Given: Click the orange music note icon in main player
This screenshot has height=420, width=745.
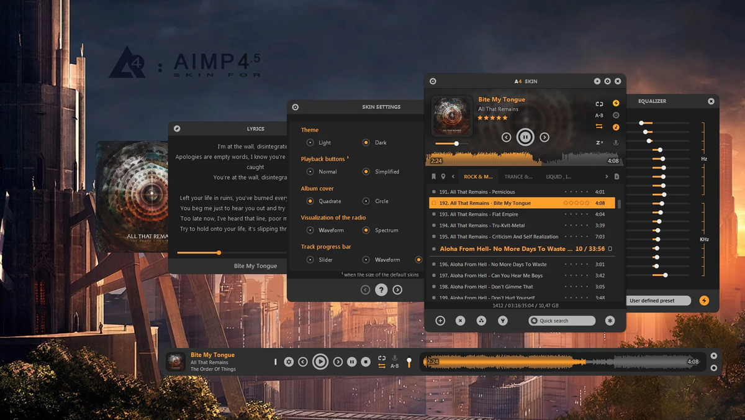Looking at the screenshot, I should click(616, 127).
